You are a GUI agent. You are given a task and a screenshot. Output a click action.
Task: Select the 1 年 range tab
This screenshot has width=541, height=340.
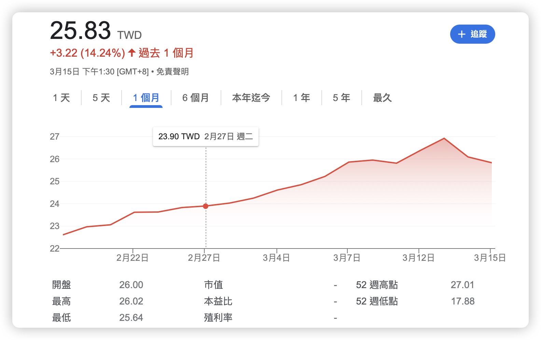point(302,98)
